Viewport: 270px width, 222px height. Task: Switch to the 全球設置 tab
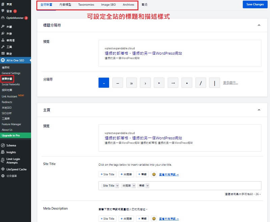tap(46, 5)
